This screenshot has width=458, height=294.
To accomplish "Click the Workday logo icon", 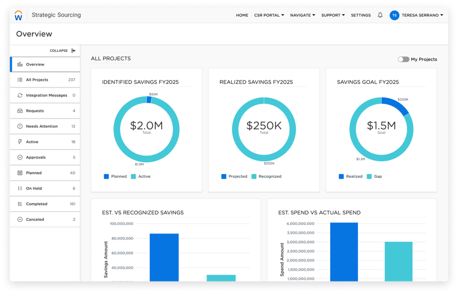I will pos(18,16).
